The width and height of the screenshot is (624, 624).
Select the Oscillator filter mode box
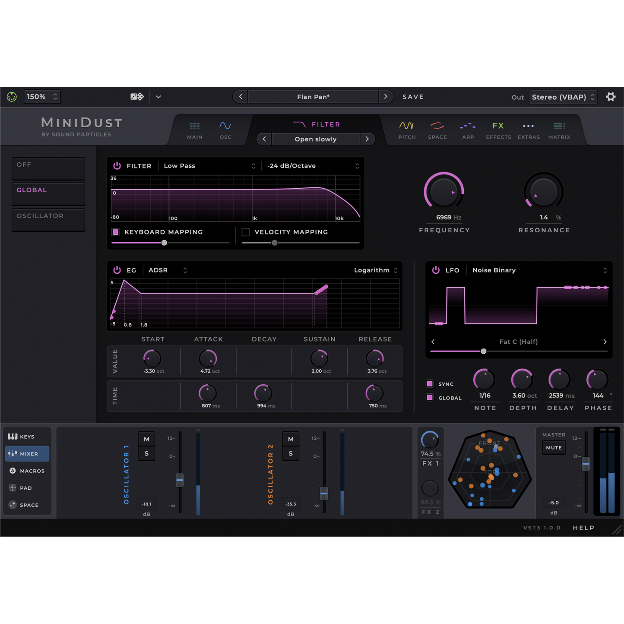(48, 220)
